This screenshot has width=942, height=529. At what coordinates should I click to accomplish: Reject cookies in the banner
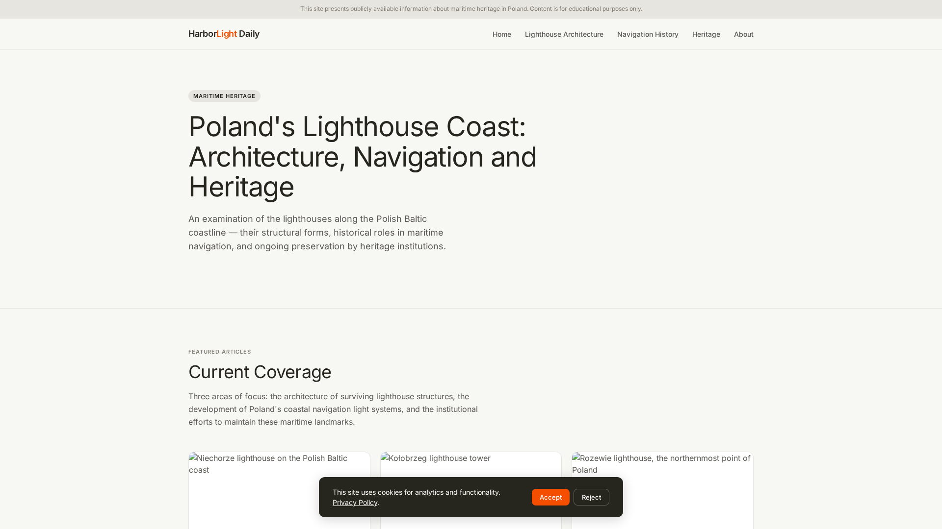(591, 497)
